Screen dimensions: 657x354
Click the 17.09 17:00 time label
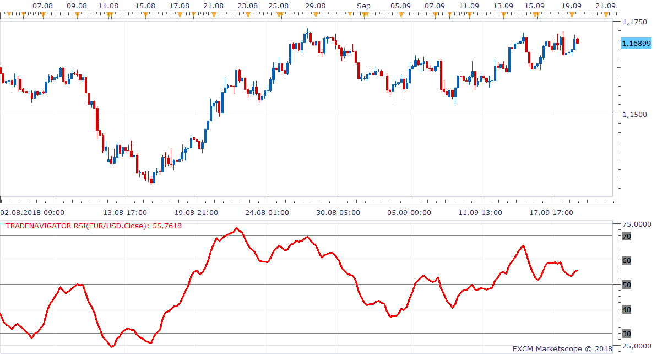[551, 213]
